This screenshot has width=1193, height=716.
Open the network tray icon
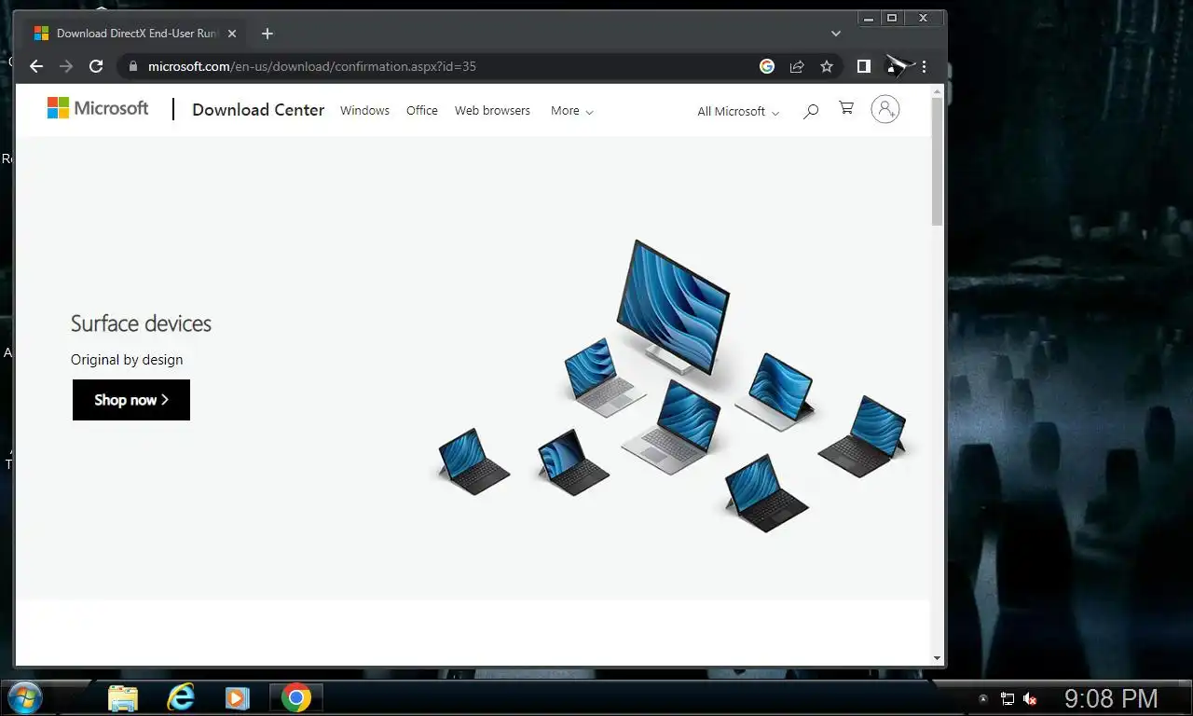click(x=1008, y=698)
